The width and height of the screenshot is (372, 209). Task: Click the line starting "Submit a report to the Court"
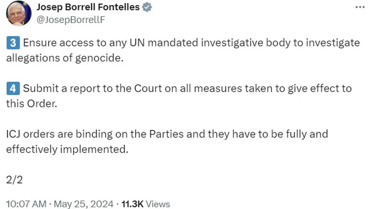[187, 89]
